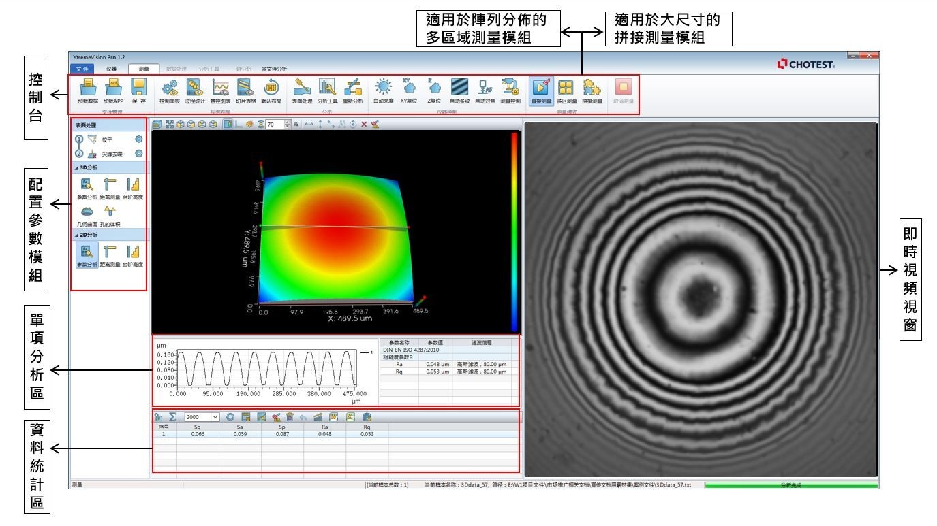Open 3D 距离测量 distance measurement
The height and width of the screenshot is (526, 937).
110,188
